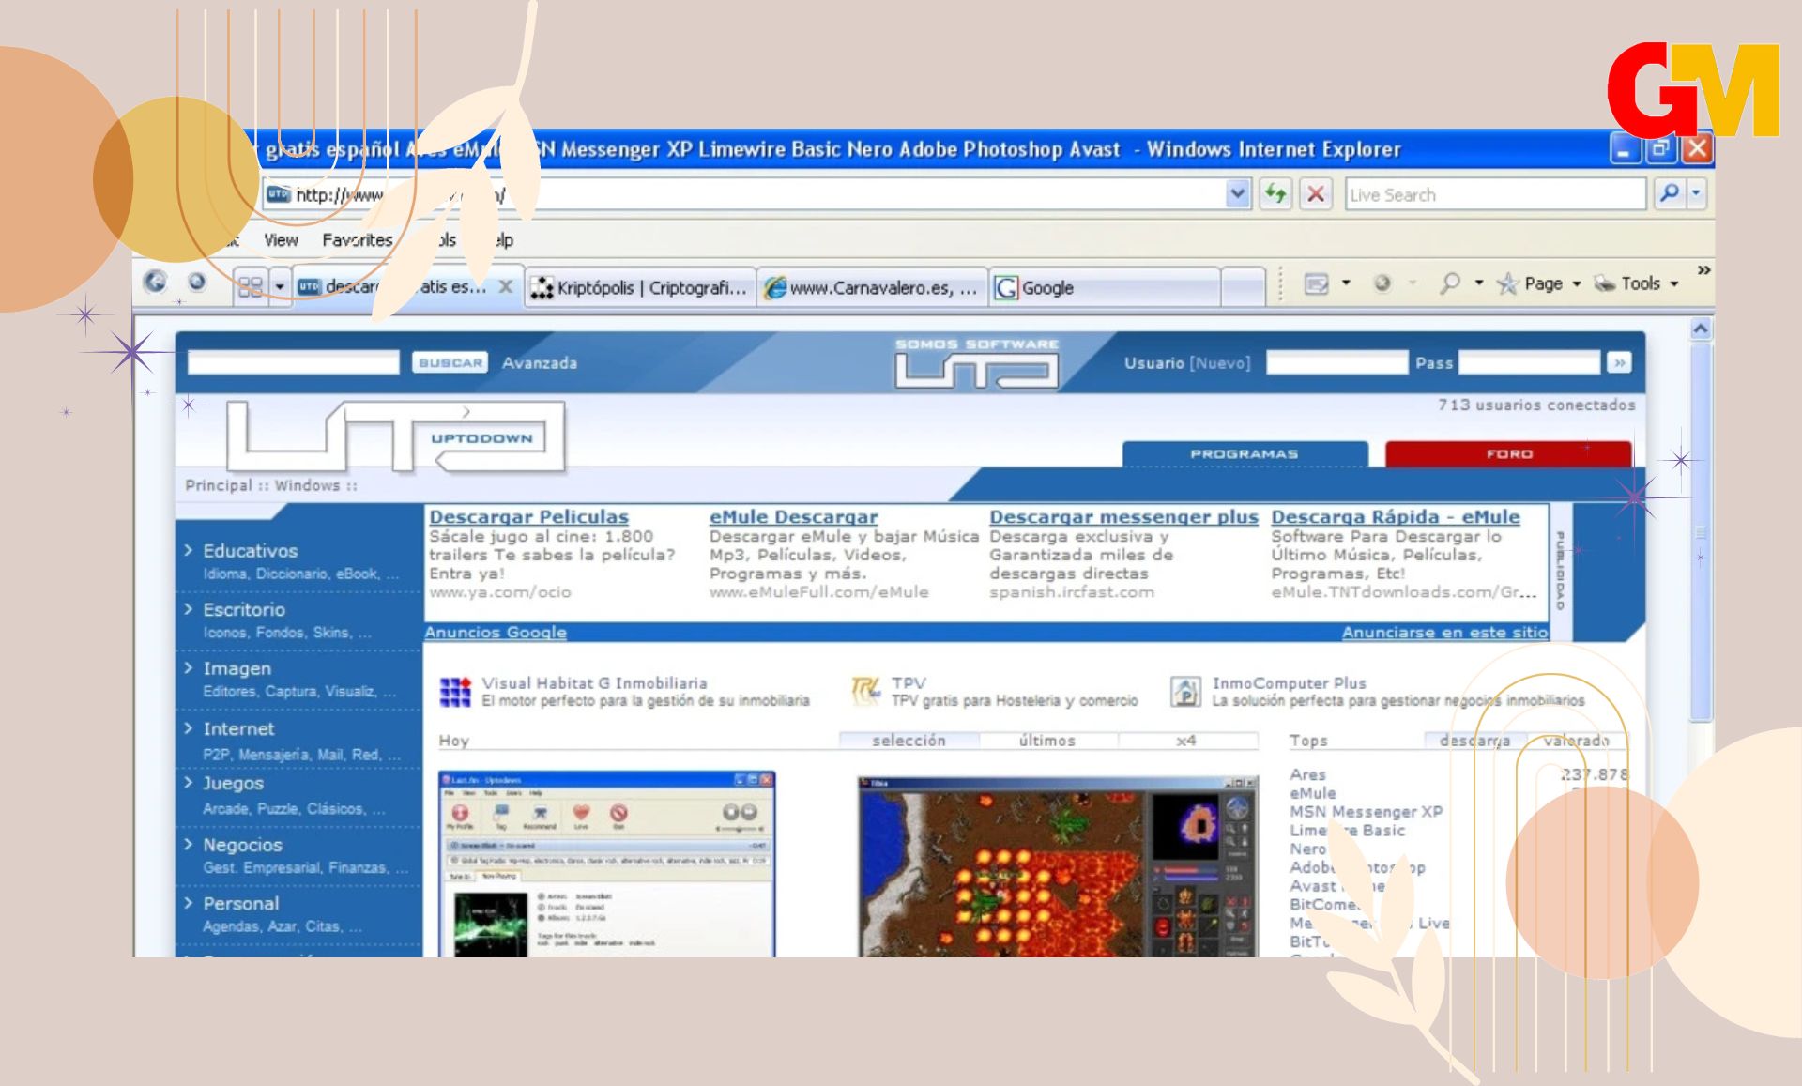Open the Negocios category
The image size is (1802, 1086).
click(242, 845)
